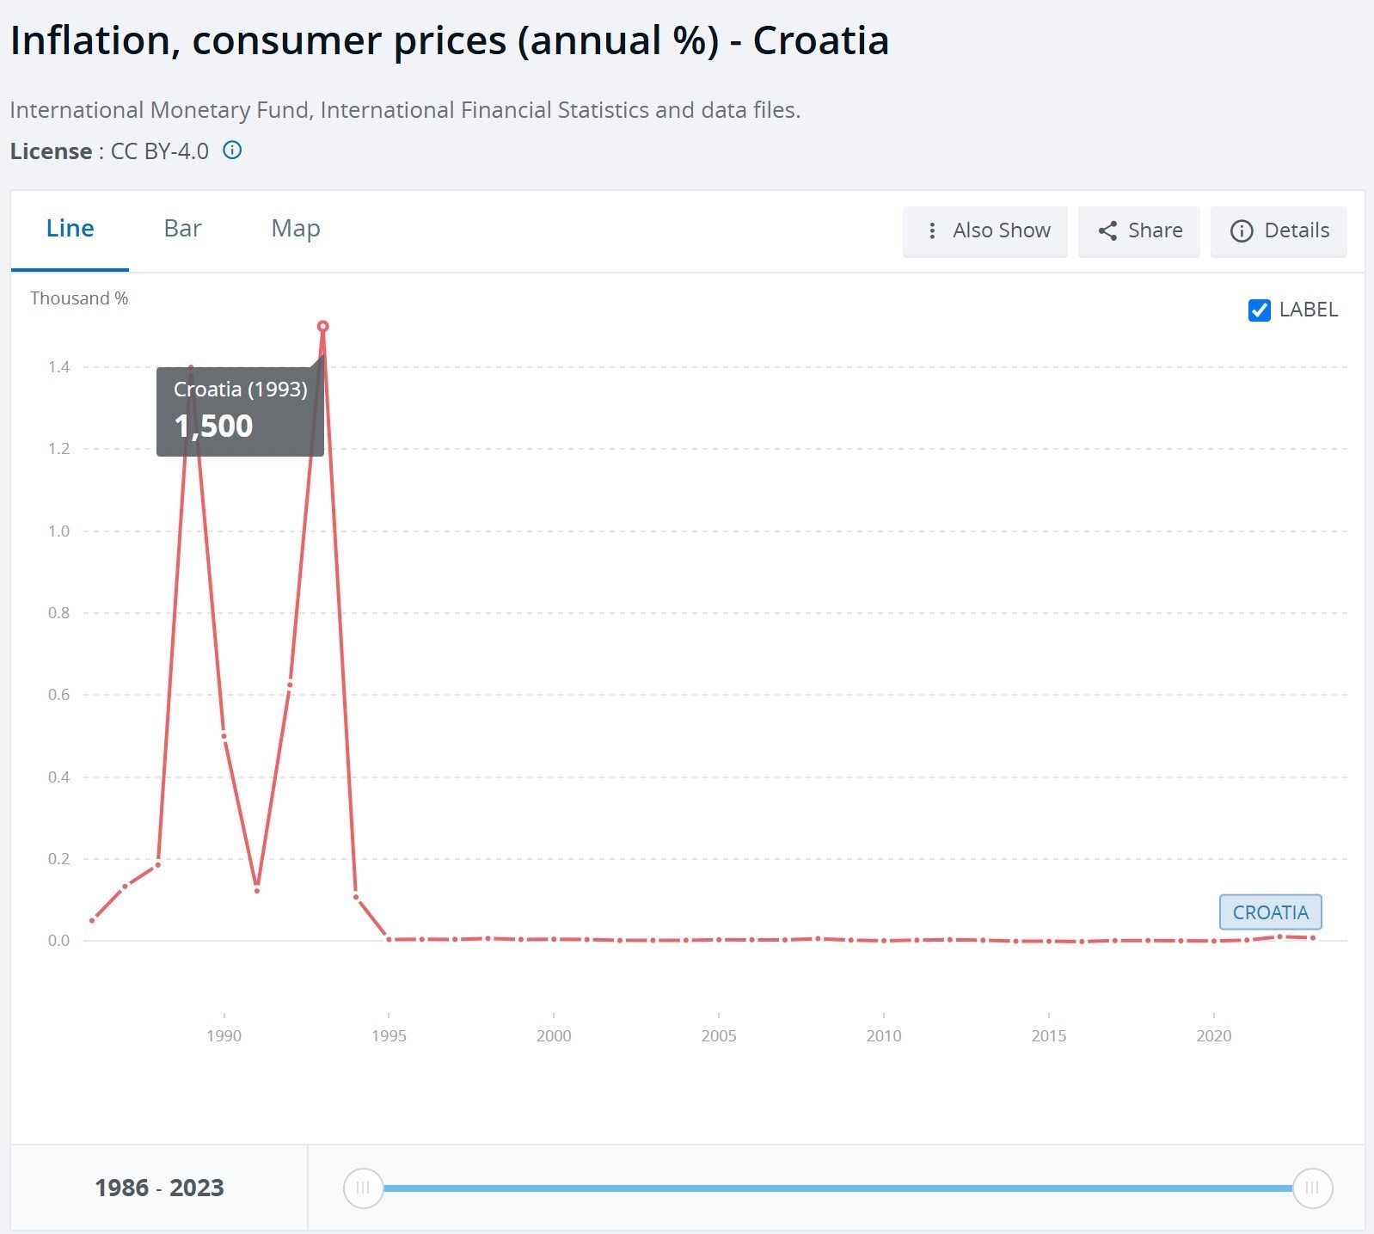Screen dimensions: 1374x1234
Task: Click the license info icon
Action: click(x=232, y=150)
